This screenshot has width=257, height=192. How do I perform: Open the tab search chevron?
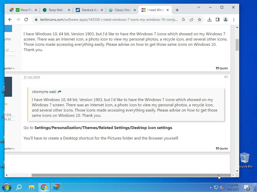(199, 7)
